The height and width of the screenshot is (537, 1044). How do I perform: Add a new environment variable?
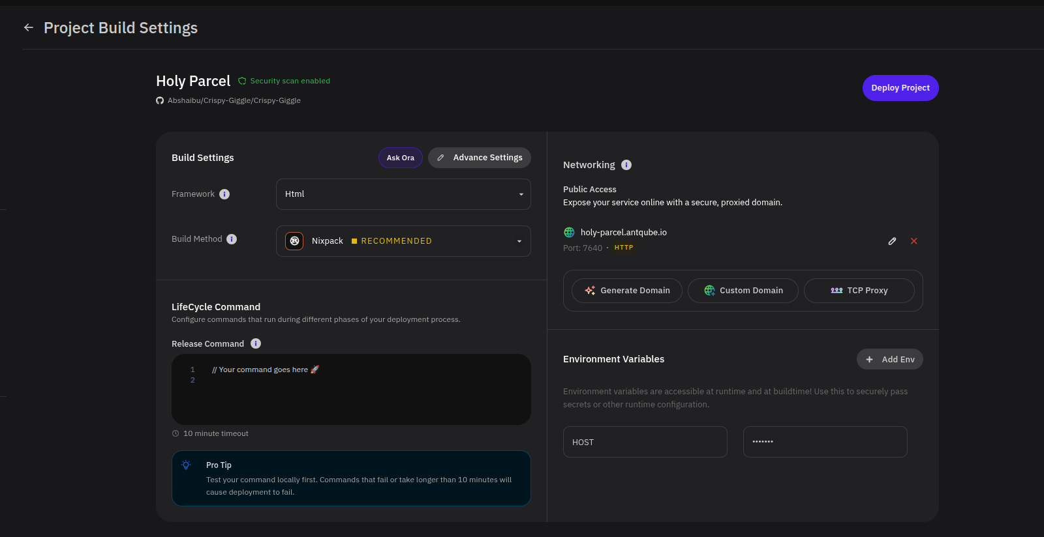point(890,359)
